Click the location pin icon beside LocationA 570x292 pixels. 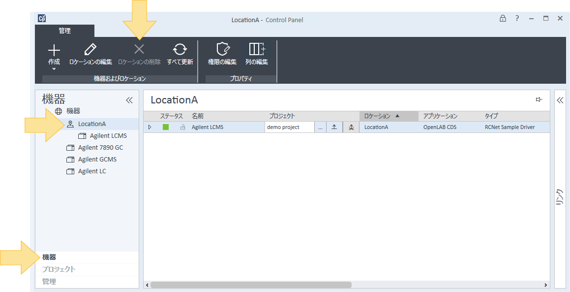coord(70,124)
